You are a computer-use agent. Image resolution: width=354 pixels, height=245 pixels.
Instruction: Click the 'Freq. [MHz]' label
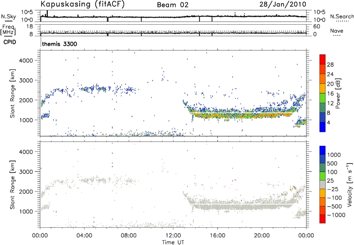pos(9,30)
